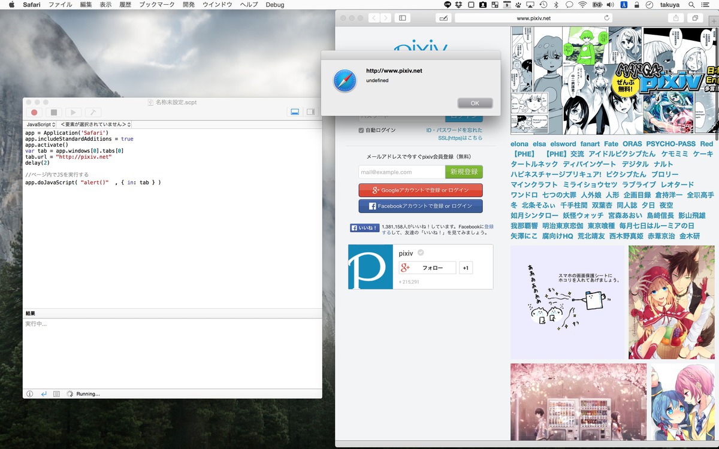The image size is (719, 449).
Task: Click the +1 button in pixiv widget
Action: [466, 268]
